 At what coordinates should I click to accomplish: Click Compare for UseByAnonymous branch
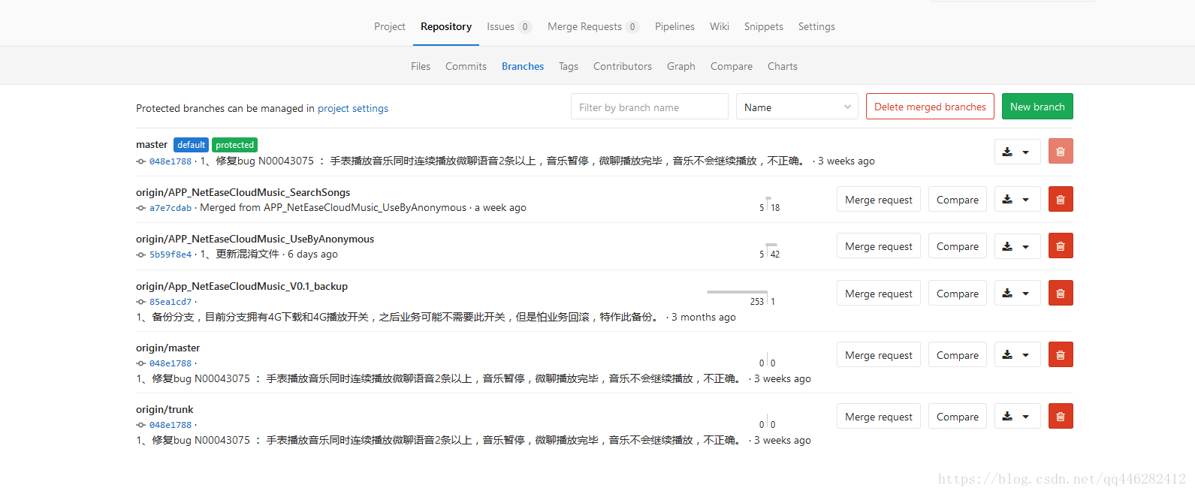[x=958, y=246]
